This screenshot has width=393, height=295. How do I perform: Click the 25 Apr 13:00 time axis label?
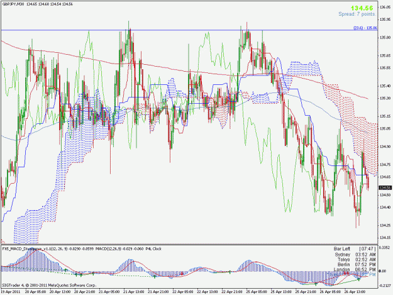281,292
